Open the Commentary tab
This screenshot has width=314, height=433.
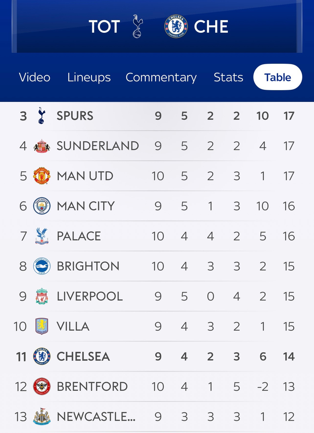161,77
